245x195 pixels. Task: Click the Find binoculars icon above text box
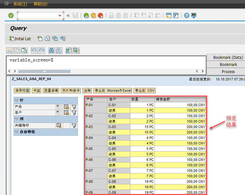point(51,50)
